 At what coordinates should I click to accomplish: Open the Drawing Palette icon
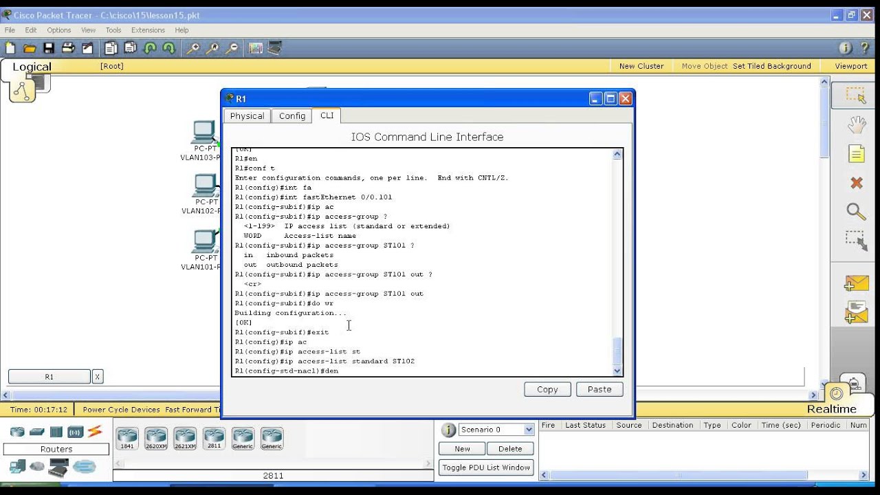tap(256, 48)
